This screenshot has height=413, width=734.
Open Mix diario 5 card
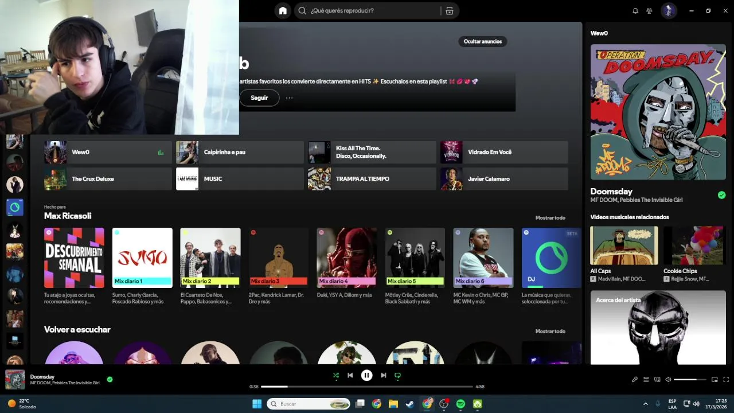tap(415, 266)
